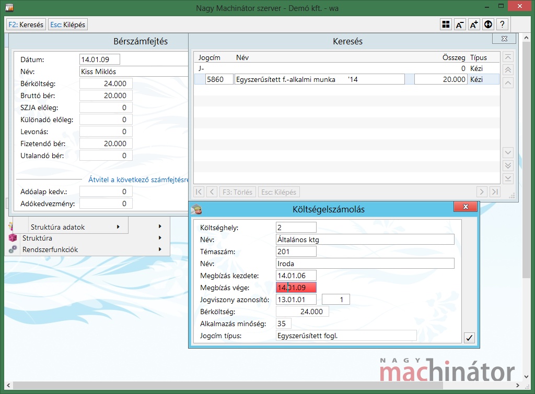Click the Költséghely input field

pyautogui.click(x=296, y=228)
